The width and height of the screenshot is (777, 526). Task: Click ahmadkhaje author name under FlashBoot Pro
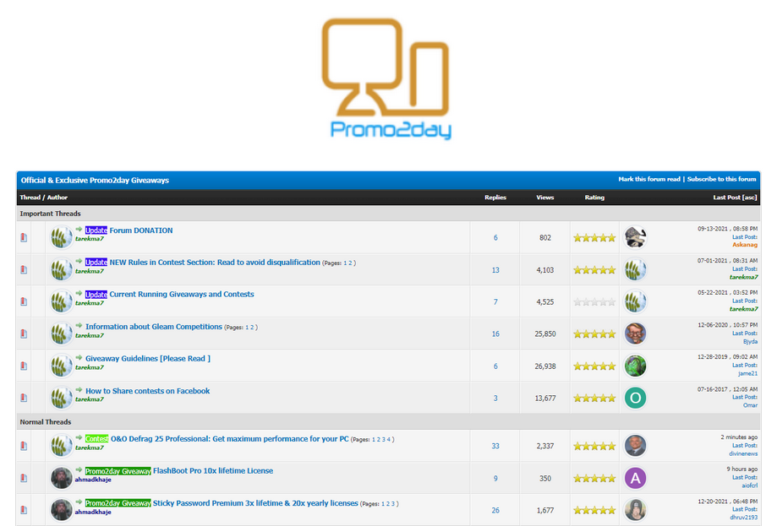93,480
